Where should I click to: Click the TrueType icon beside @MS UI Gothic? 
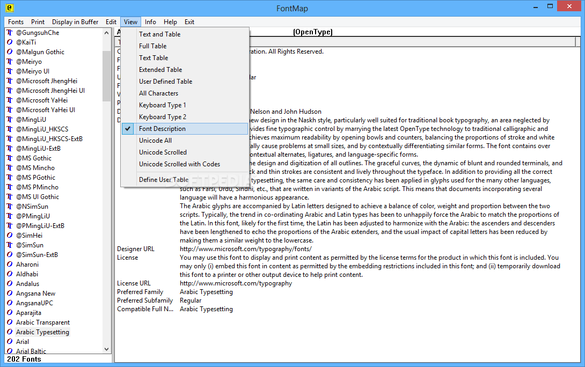point(10,196)
